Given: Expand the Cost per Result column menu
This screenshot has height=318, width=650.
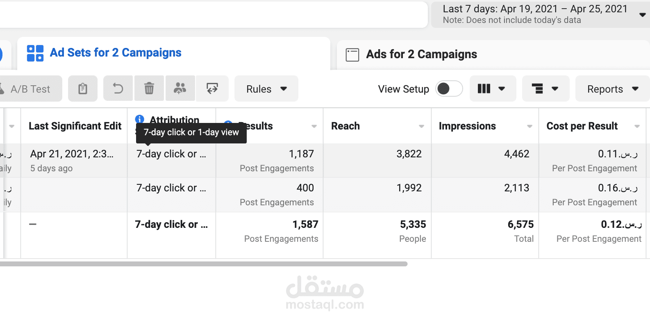Looking at the screenshot, I should tap(637, 126).
